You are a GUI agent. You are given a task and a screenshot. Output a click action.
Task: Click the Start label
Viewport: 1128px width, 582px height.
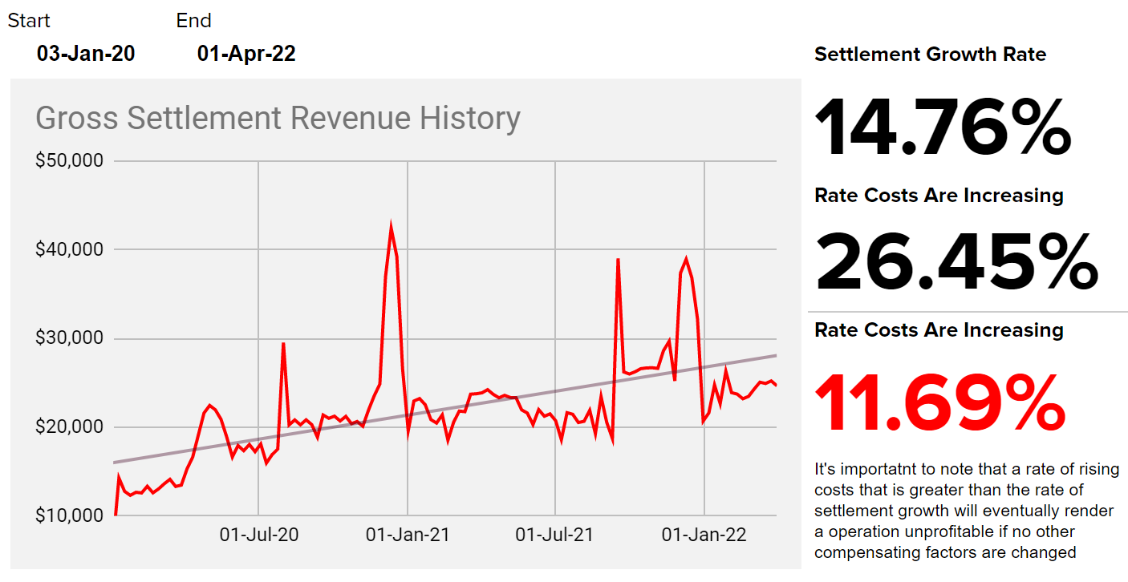(x=29, y=21)
